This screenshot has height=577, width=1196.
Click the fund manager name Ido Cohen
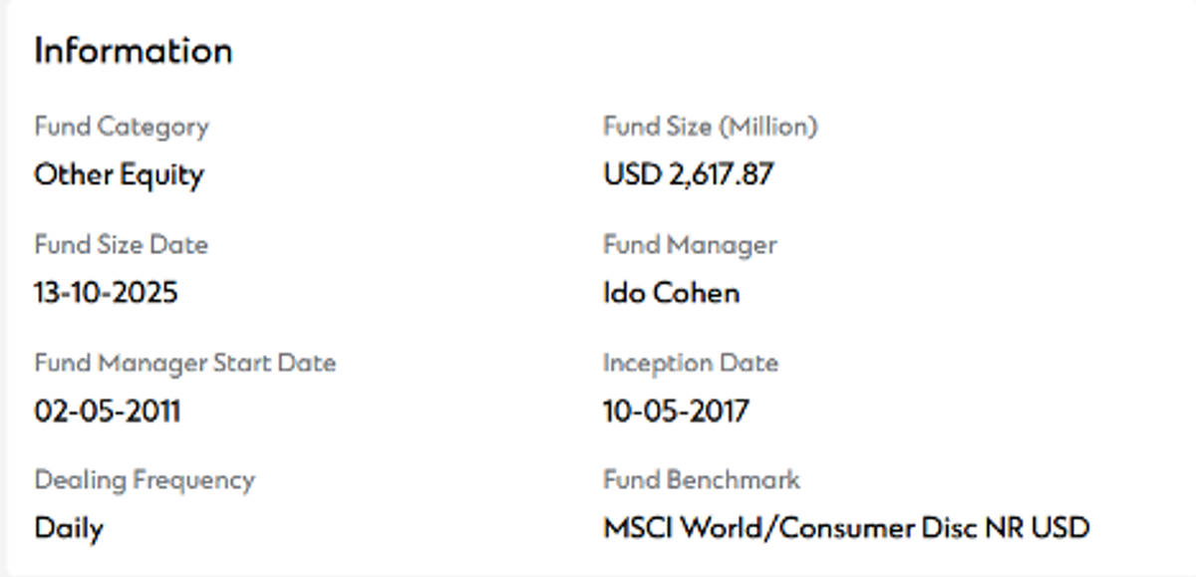[671, 293]
